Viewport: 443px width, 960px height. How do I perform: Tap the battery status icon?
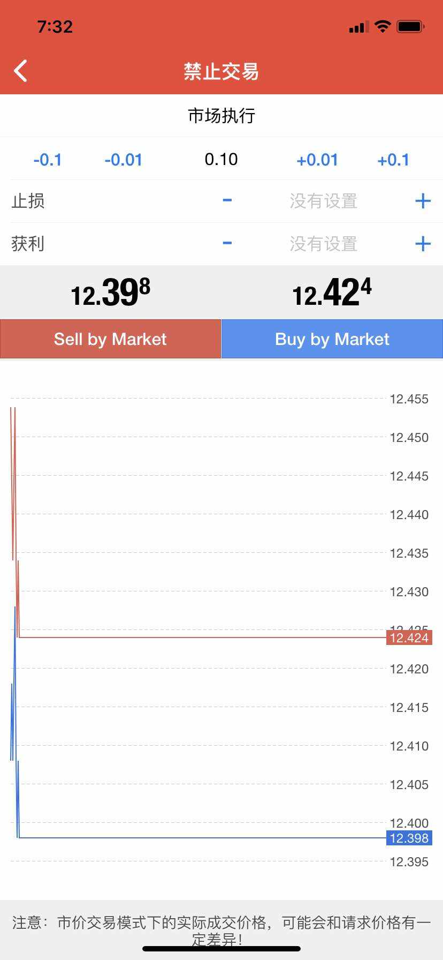pyautogui.click(x=410, y=26)
